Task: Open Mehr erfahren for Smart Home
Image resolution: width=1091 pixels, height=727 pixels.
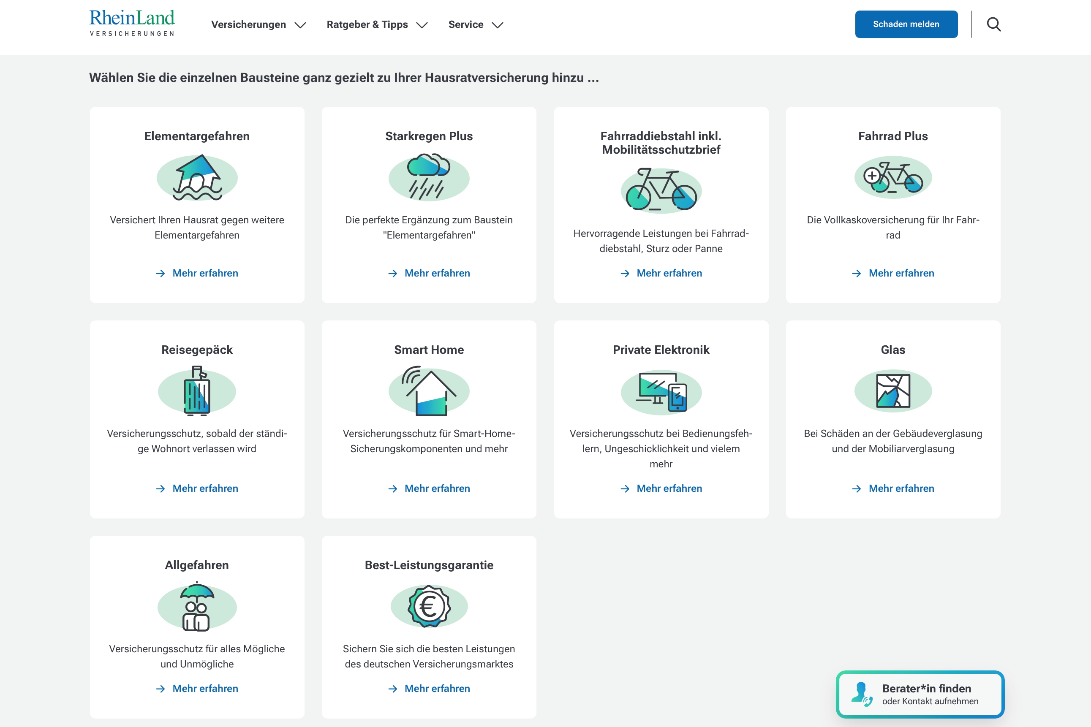Action: 437,488
